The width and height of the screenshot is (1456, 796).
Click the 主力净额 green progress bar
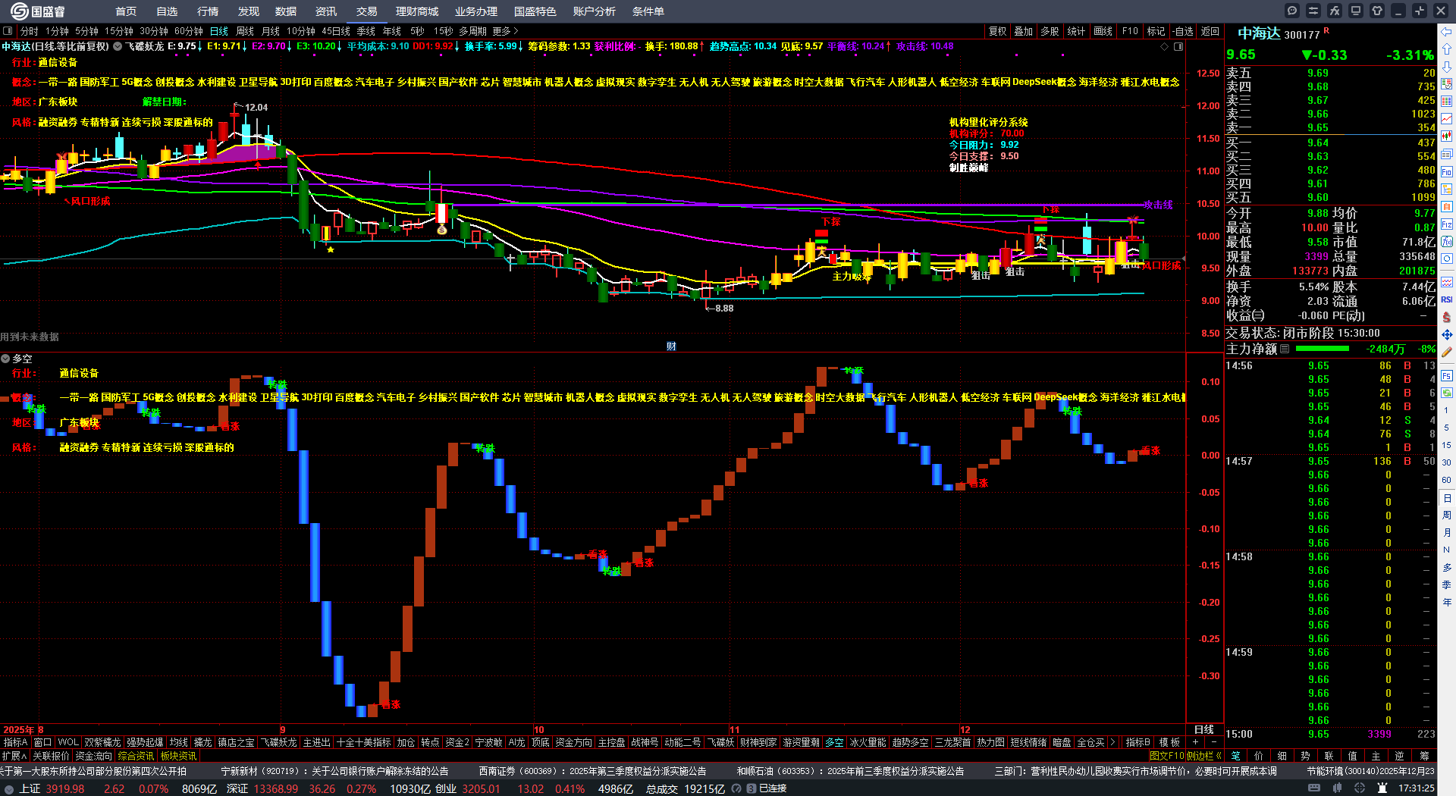1323,349
